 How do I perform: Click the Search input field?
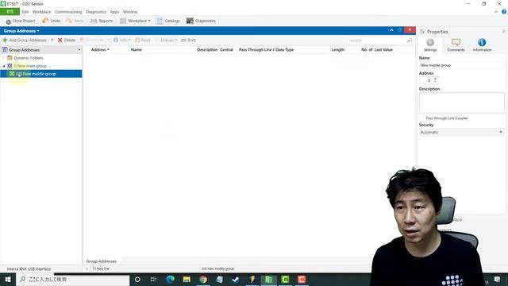point(377,41)
